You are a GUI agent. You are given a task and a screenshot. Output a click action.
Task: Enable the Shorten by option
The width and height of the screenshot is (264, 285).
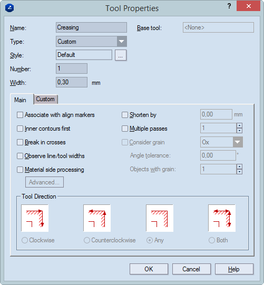coord(125,115)
